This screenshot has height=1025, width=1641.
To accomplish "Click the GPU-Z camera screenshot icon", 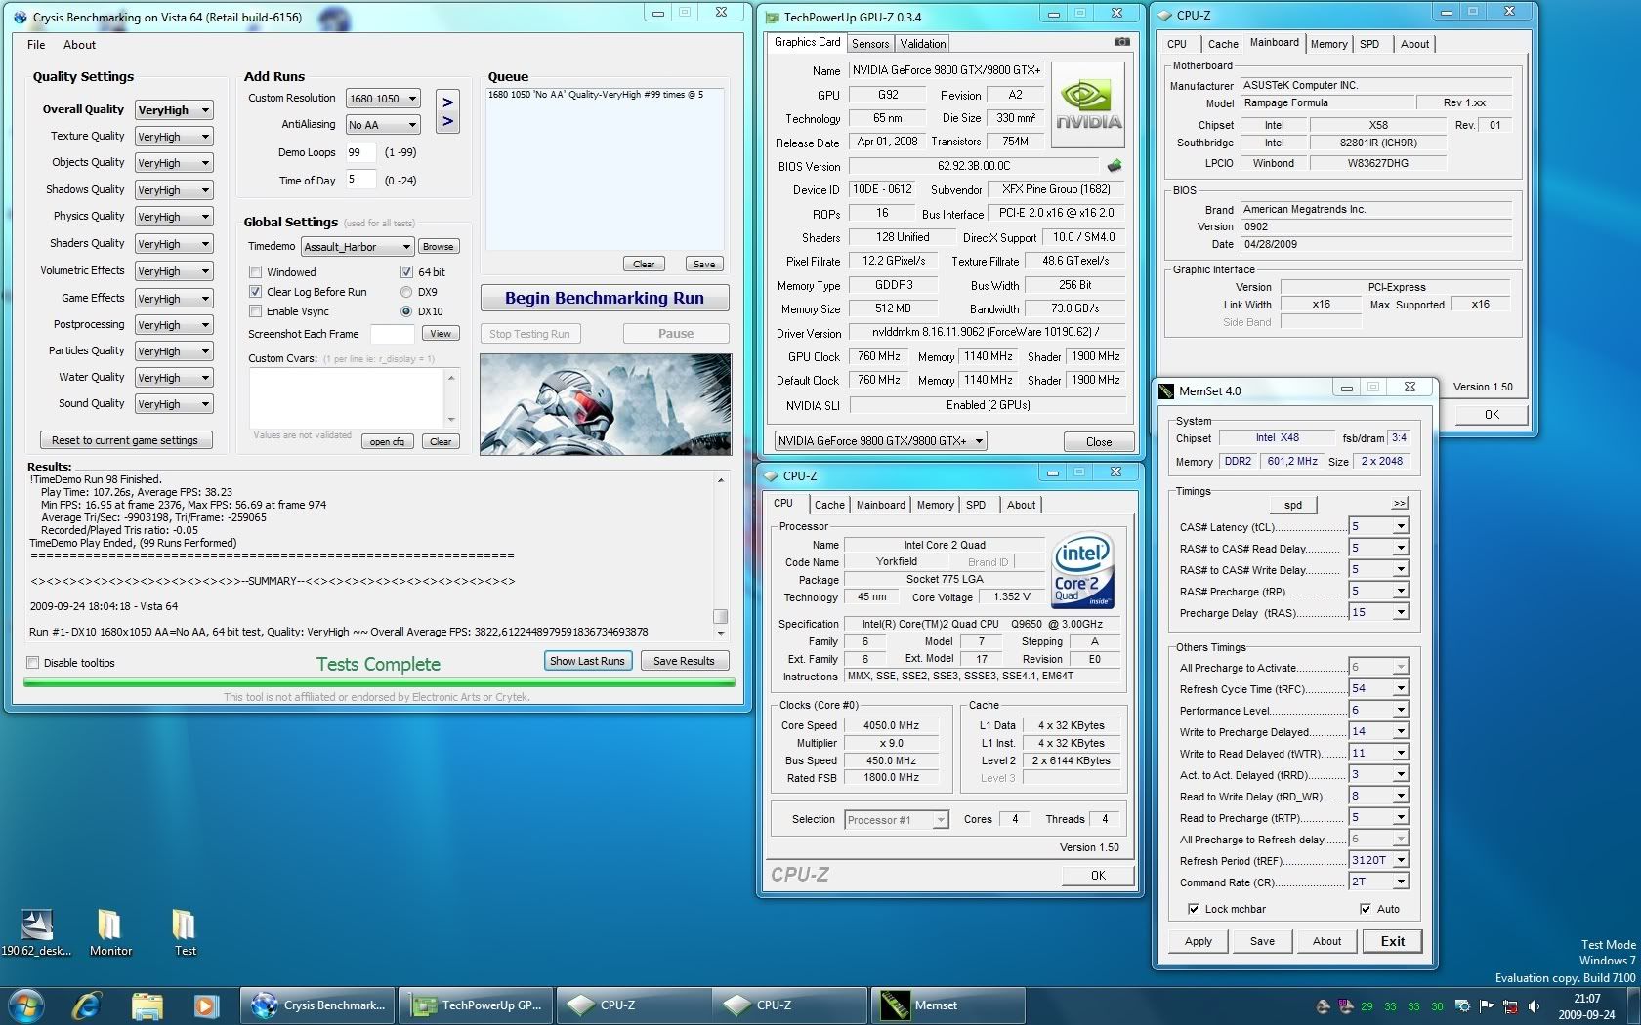I will (1121, 42).
